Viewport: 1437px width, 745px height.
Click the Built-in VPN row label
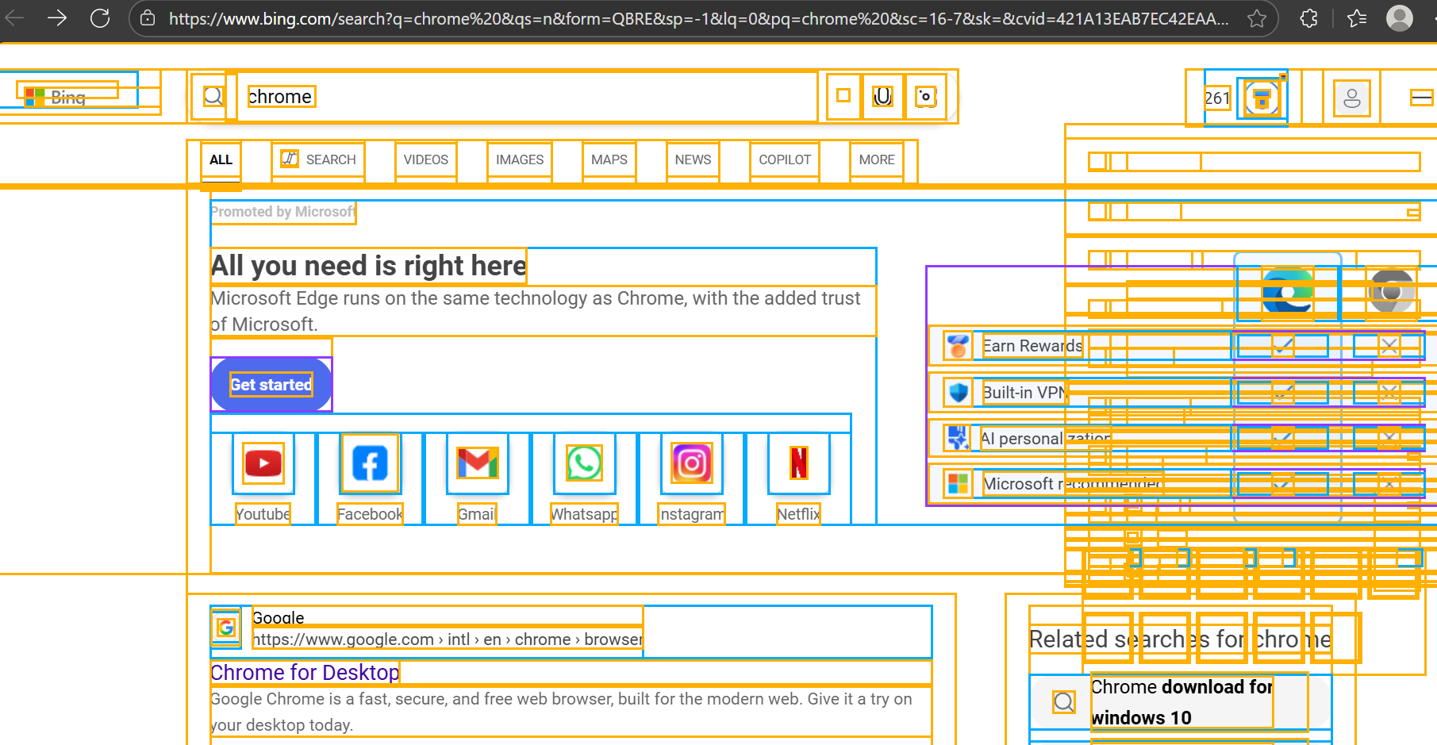[x=1025, y=392]
